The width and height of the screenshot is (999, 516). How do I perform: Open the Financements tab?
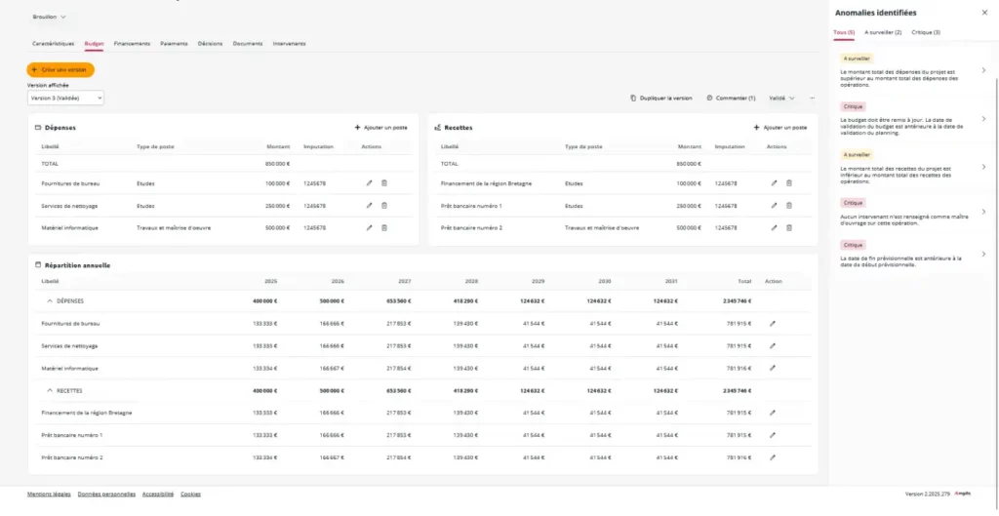[x=132, y=43]
